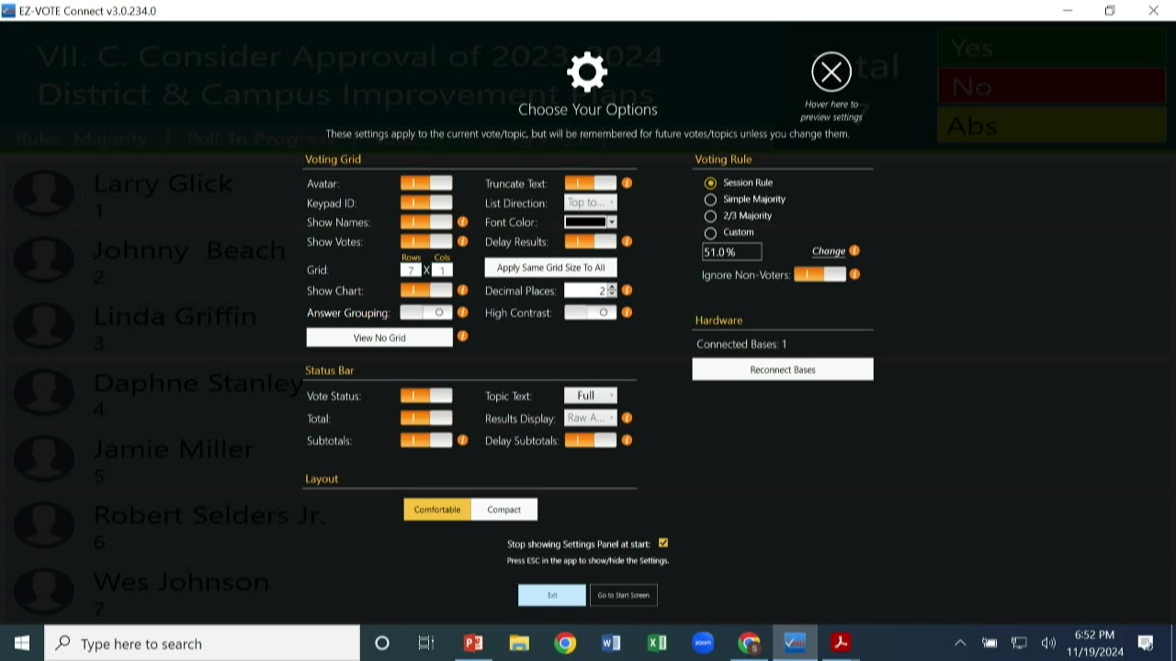The width and height of the screenshot is (1176, 661).
Task: Open the Topic Text dropdown
Action: point(591,396)
